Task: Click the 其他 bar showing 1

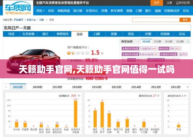Action: (178, 126)
